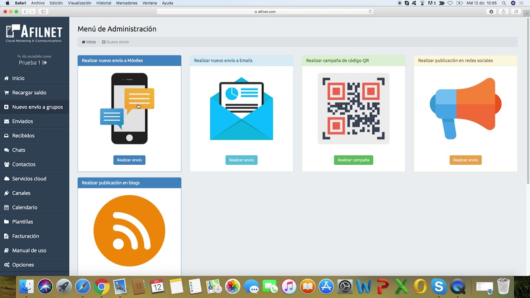530x298 pixels.
Task: Open Plantillas in the sidebar
Action: 34,222
